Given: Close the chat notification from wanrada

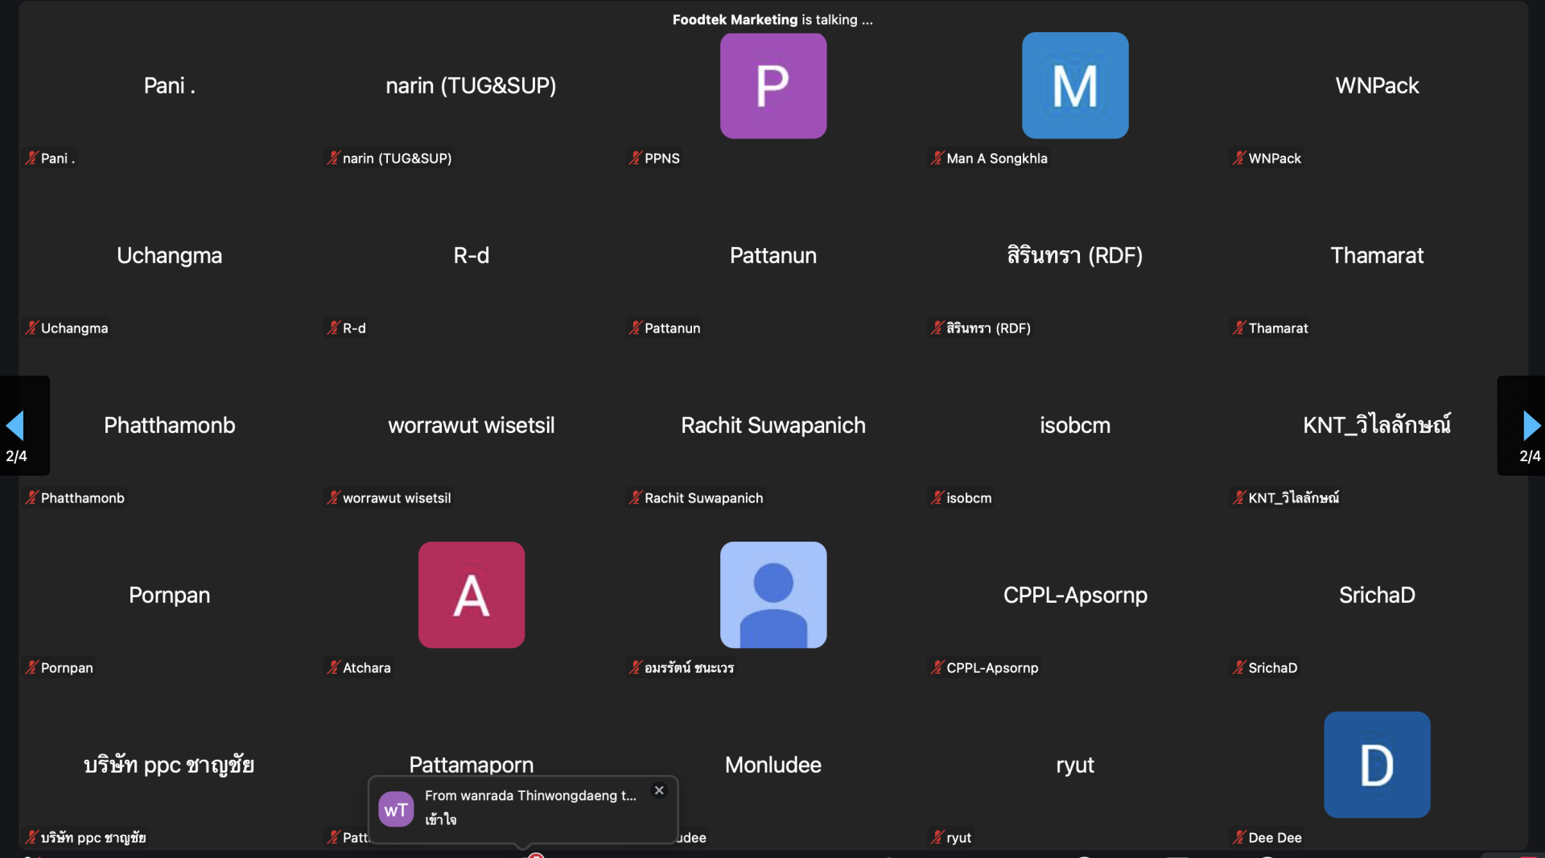Looking at the screenshot, I should coord(659,790).
